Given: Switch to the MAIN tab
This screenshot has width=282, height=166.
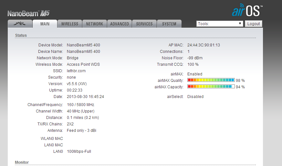Looking at the screenshot, I should point(45,24).
